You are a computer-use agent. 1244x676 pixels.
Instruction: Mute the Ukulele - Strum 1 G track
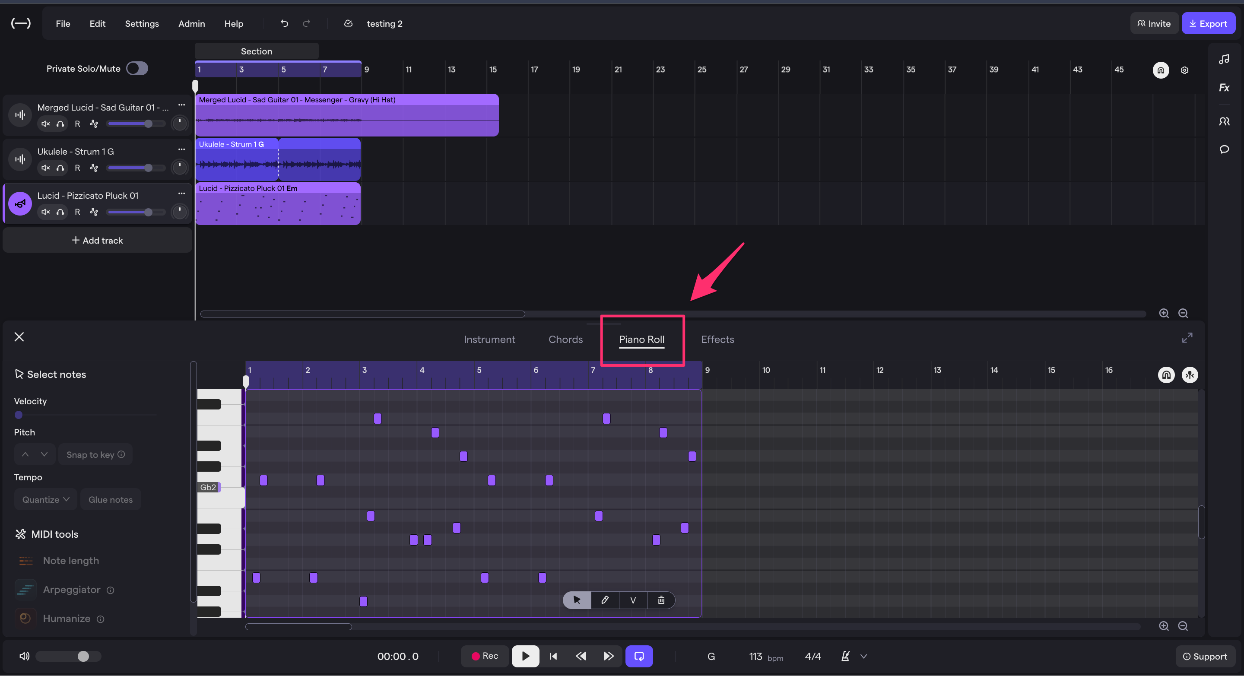(45, 168)
